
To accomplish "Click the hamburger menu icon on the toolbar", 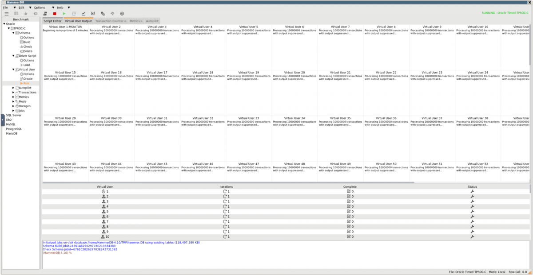I will pyautogui.click(x=7, y=13).
